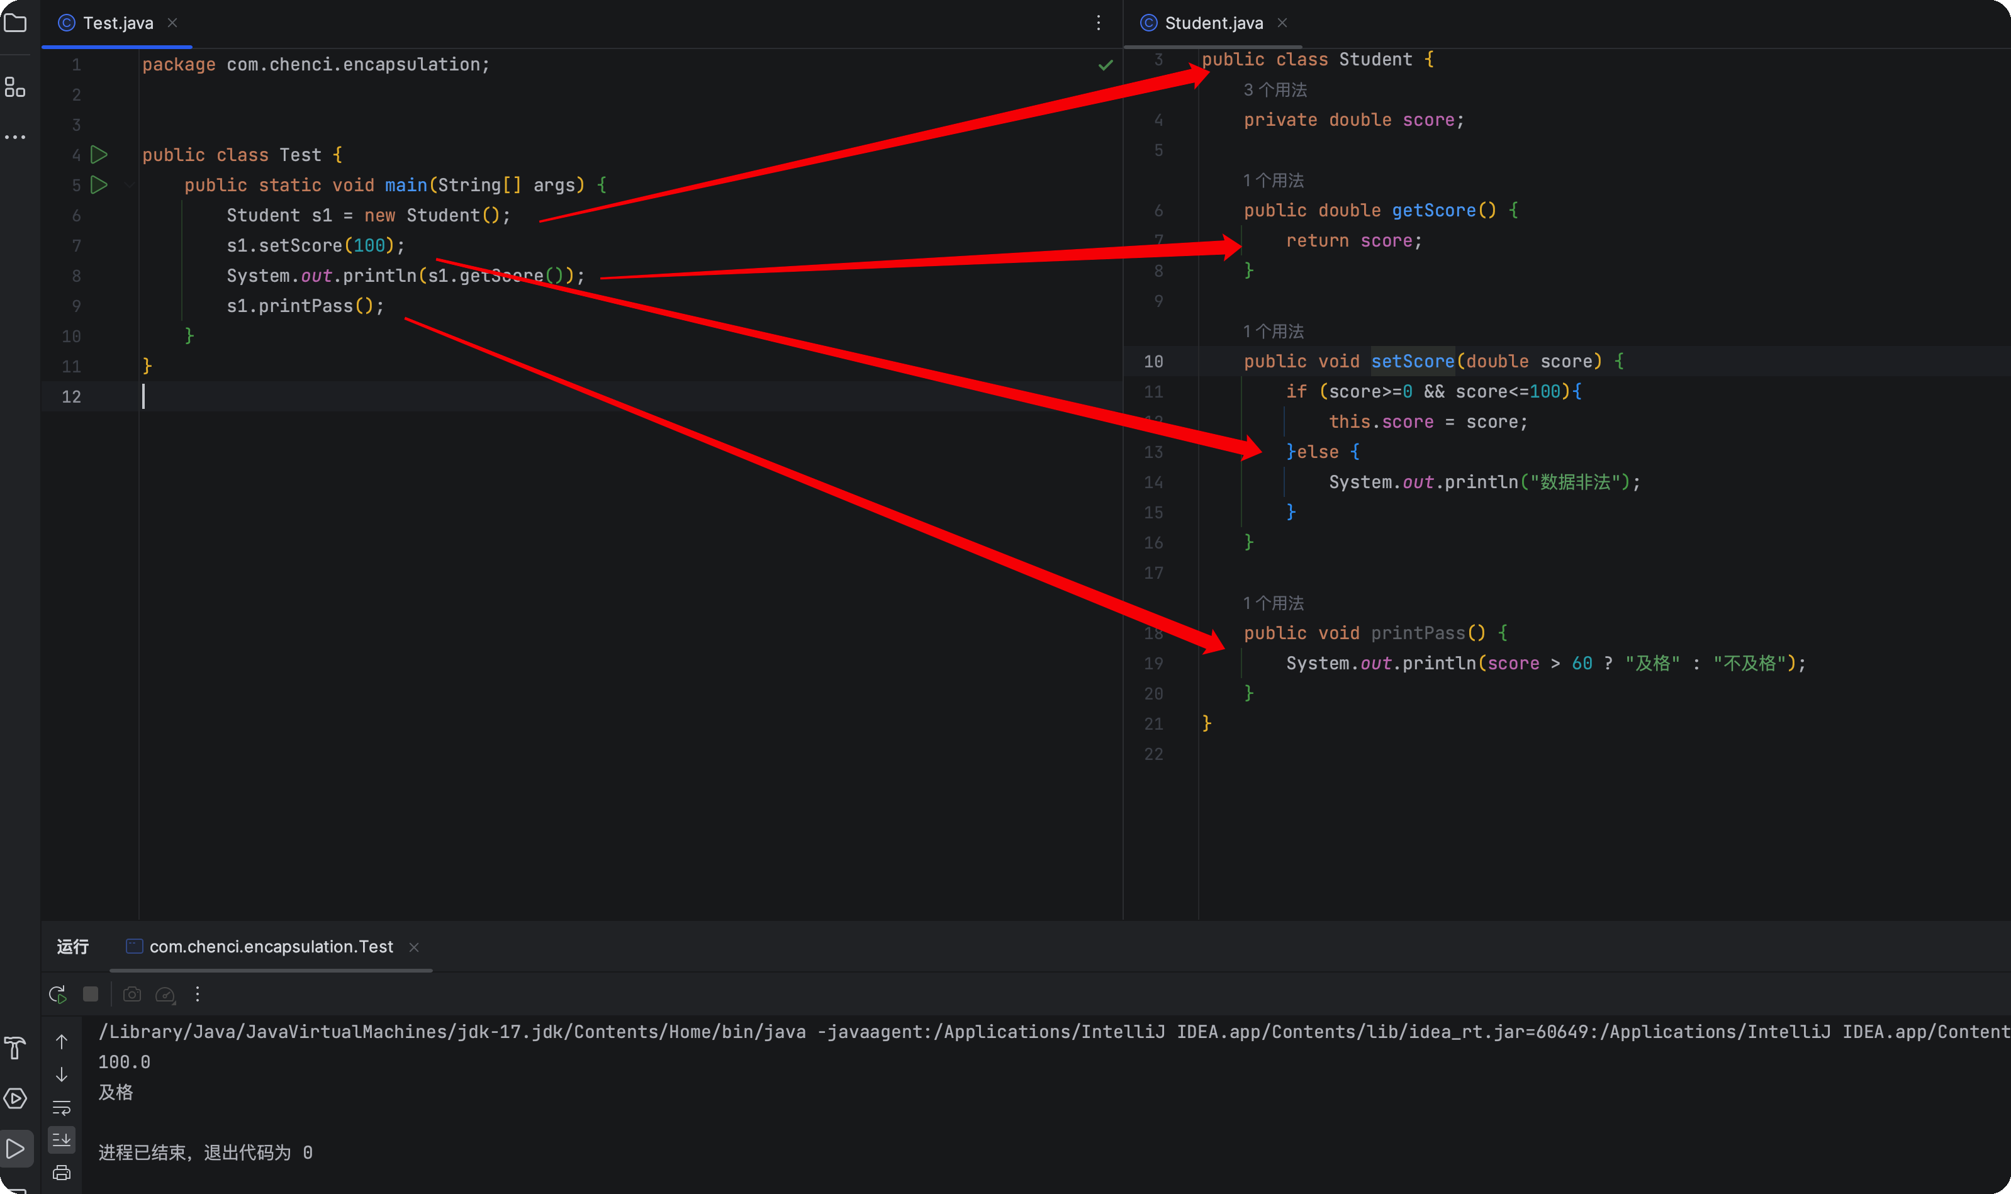Open editor tab options three-dot menu

(1099, 23)
